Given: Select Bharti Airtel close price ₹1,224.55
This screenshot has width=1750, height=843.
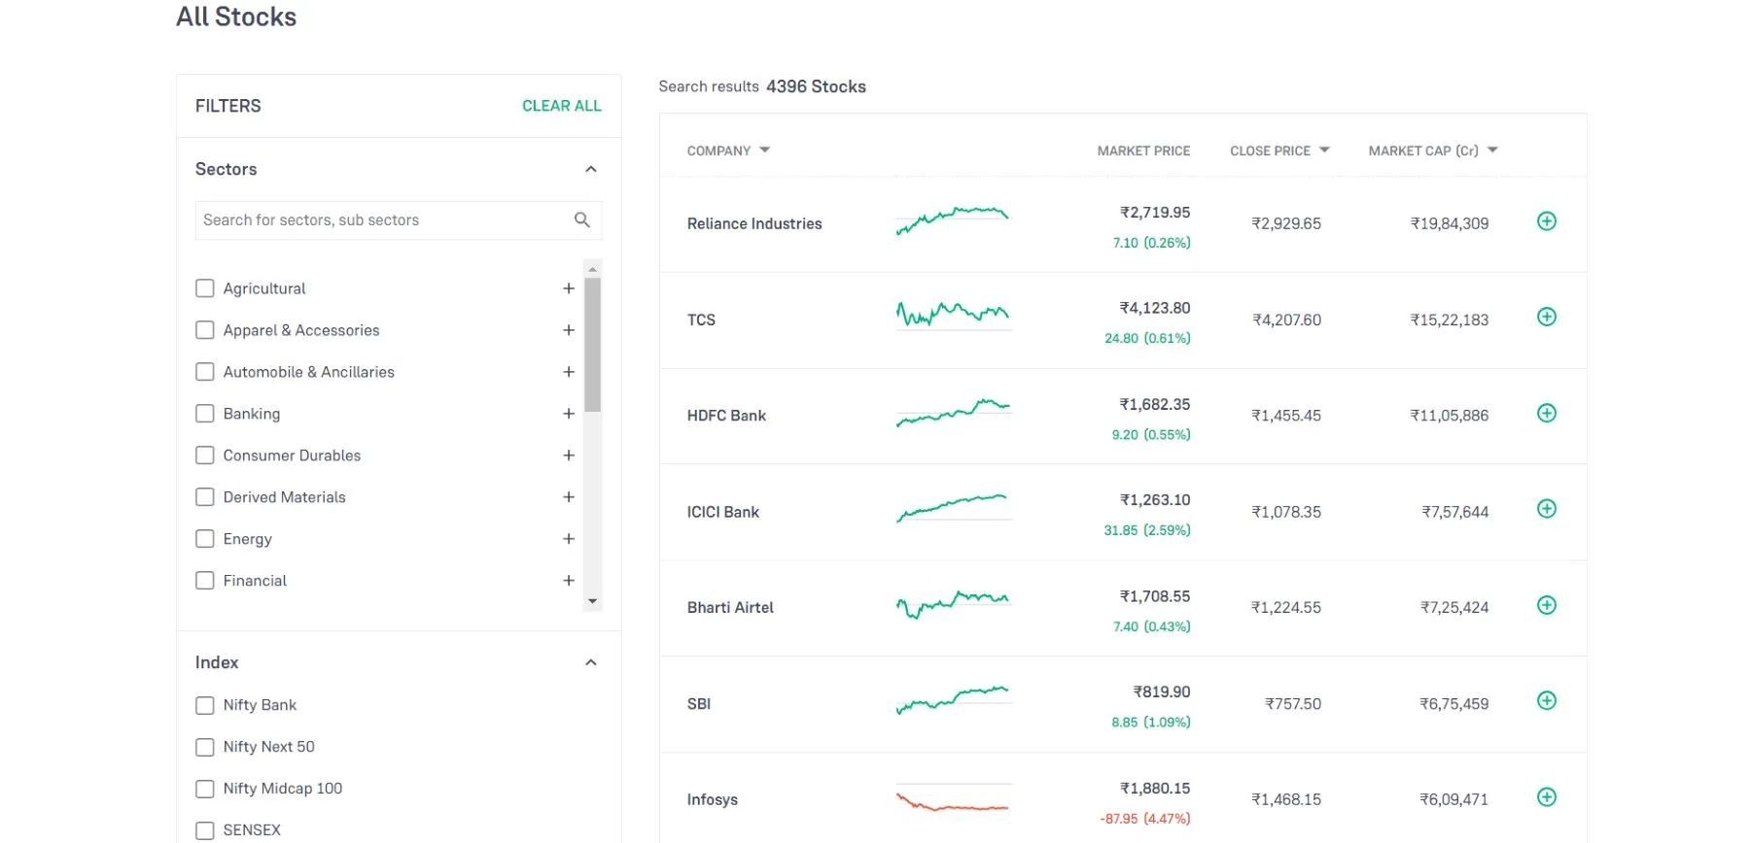Looking at the screenshot, I should tap(1285, 608).
